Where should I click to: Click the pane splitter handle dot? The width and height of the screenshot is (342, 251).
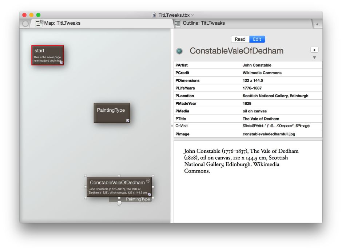[172, 125]
